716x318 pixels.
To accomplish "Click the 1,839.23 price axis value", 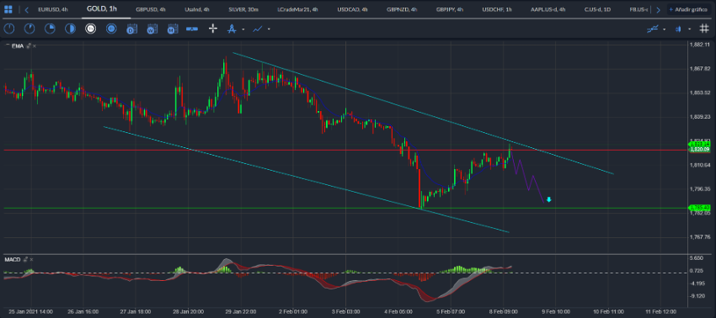I will coord(700,117).
